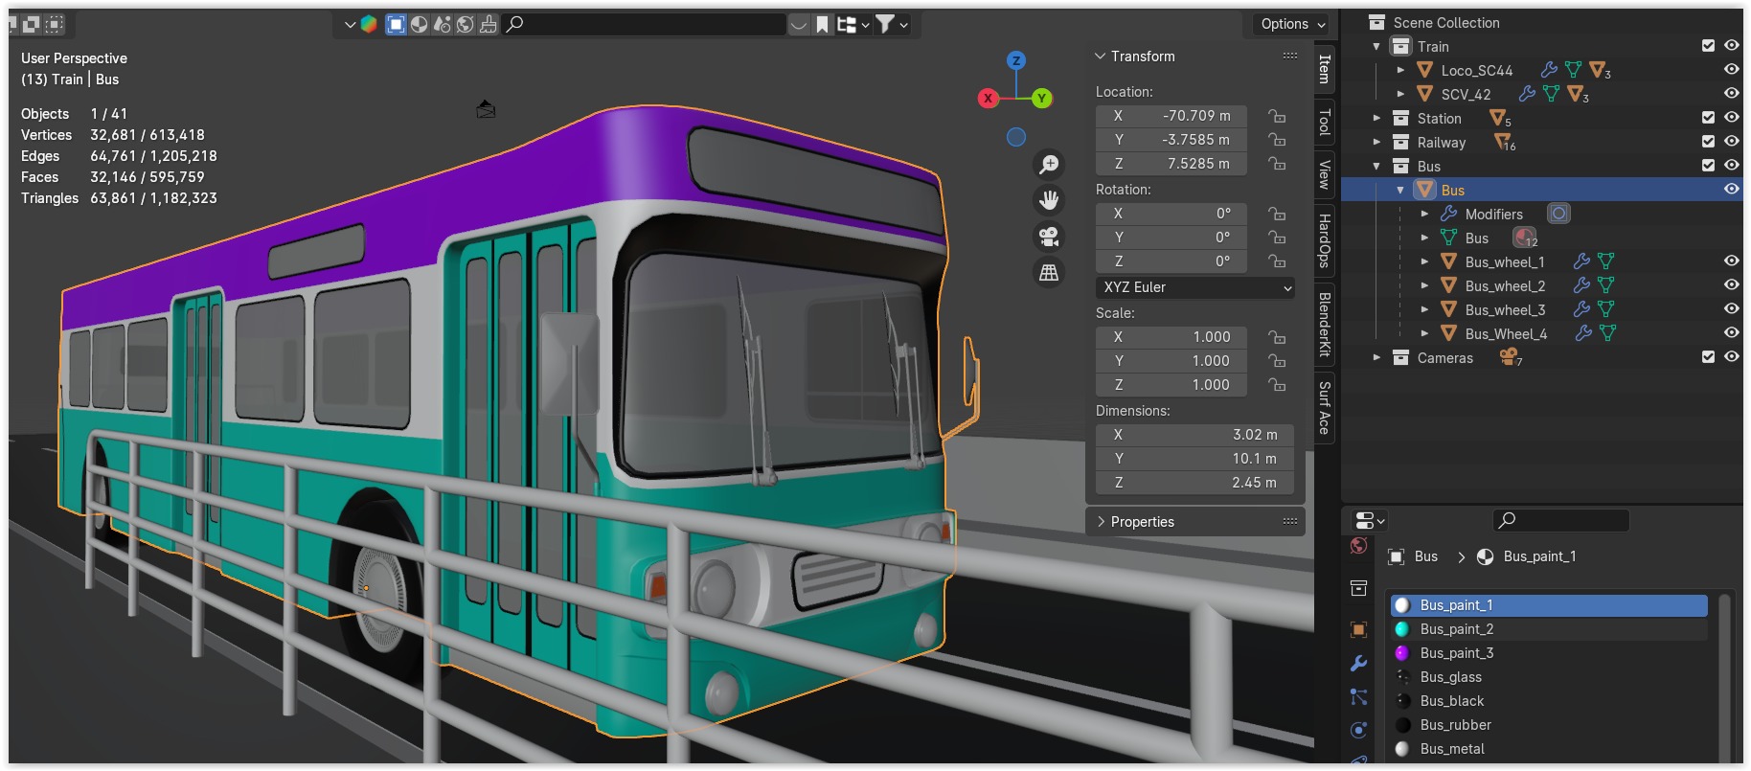
Task: Lock the Location X axis
Action: pyautogui.click(x=1277, y=116)
